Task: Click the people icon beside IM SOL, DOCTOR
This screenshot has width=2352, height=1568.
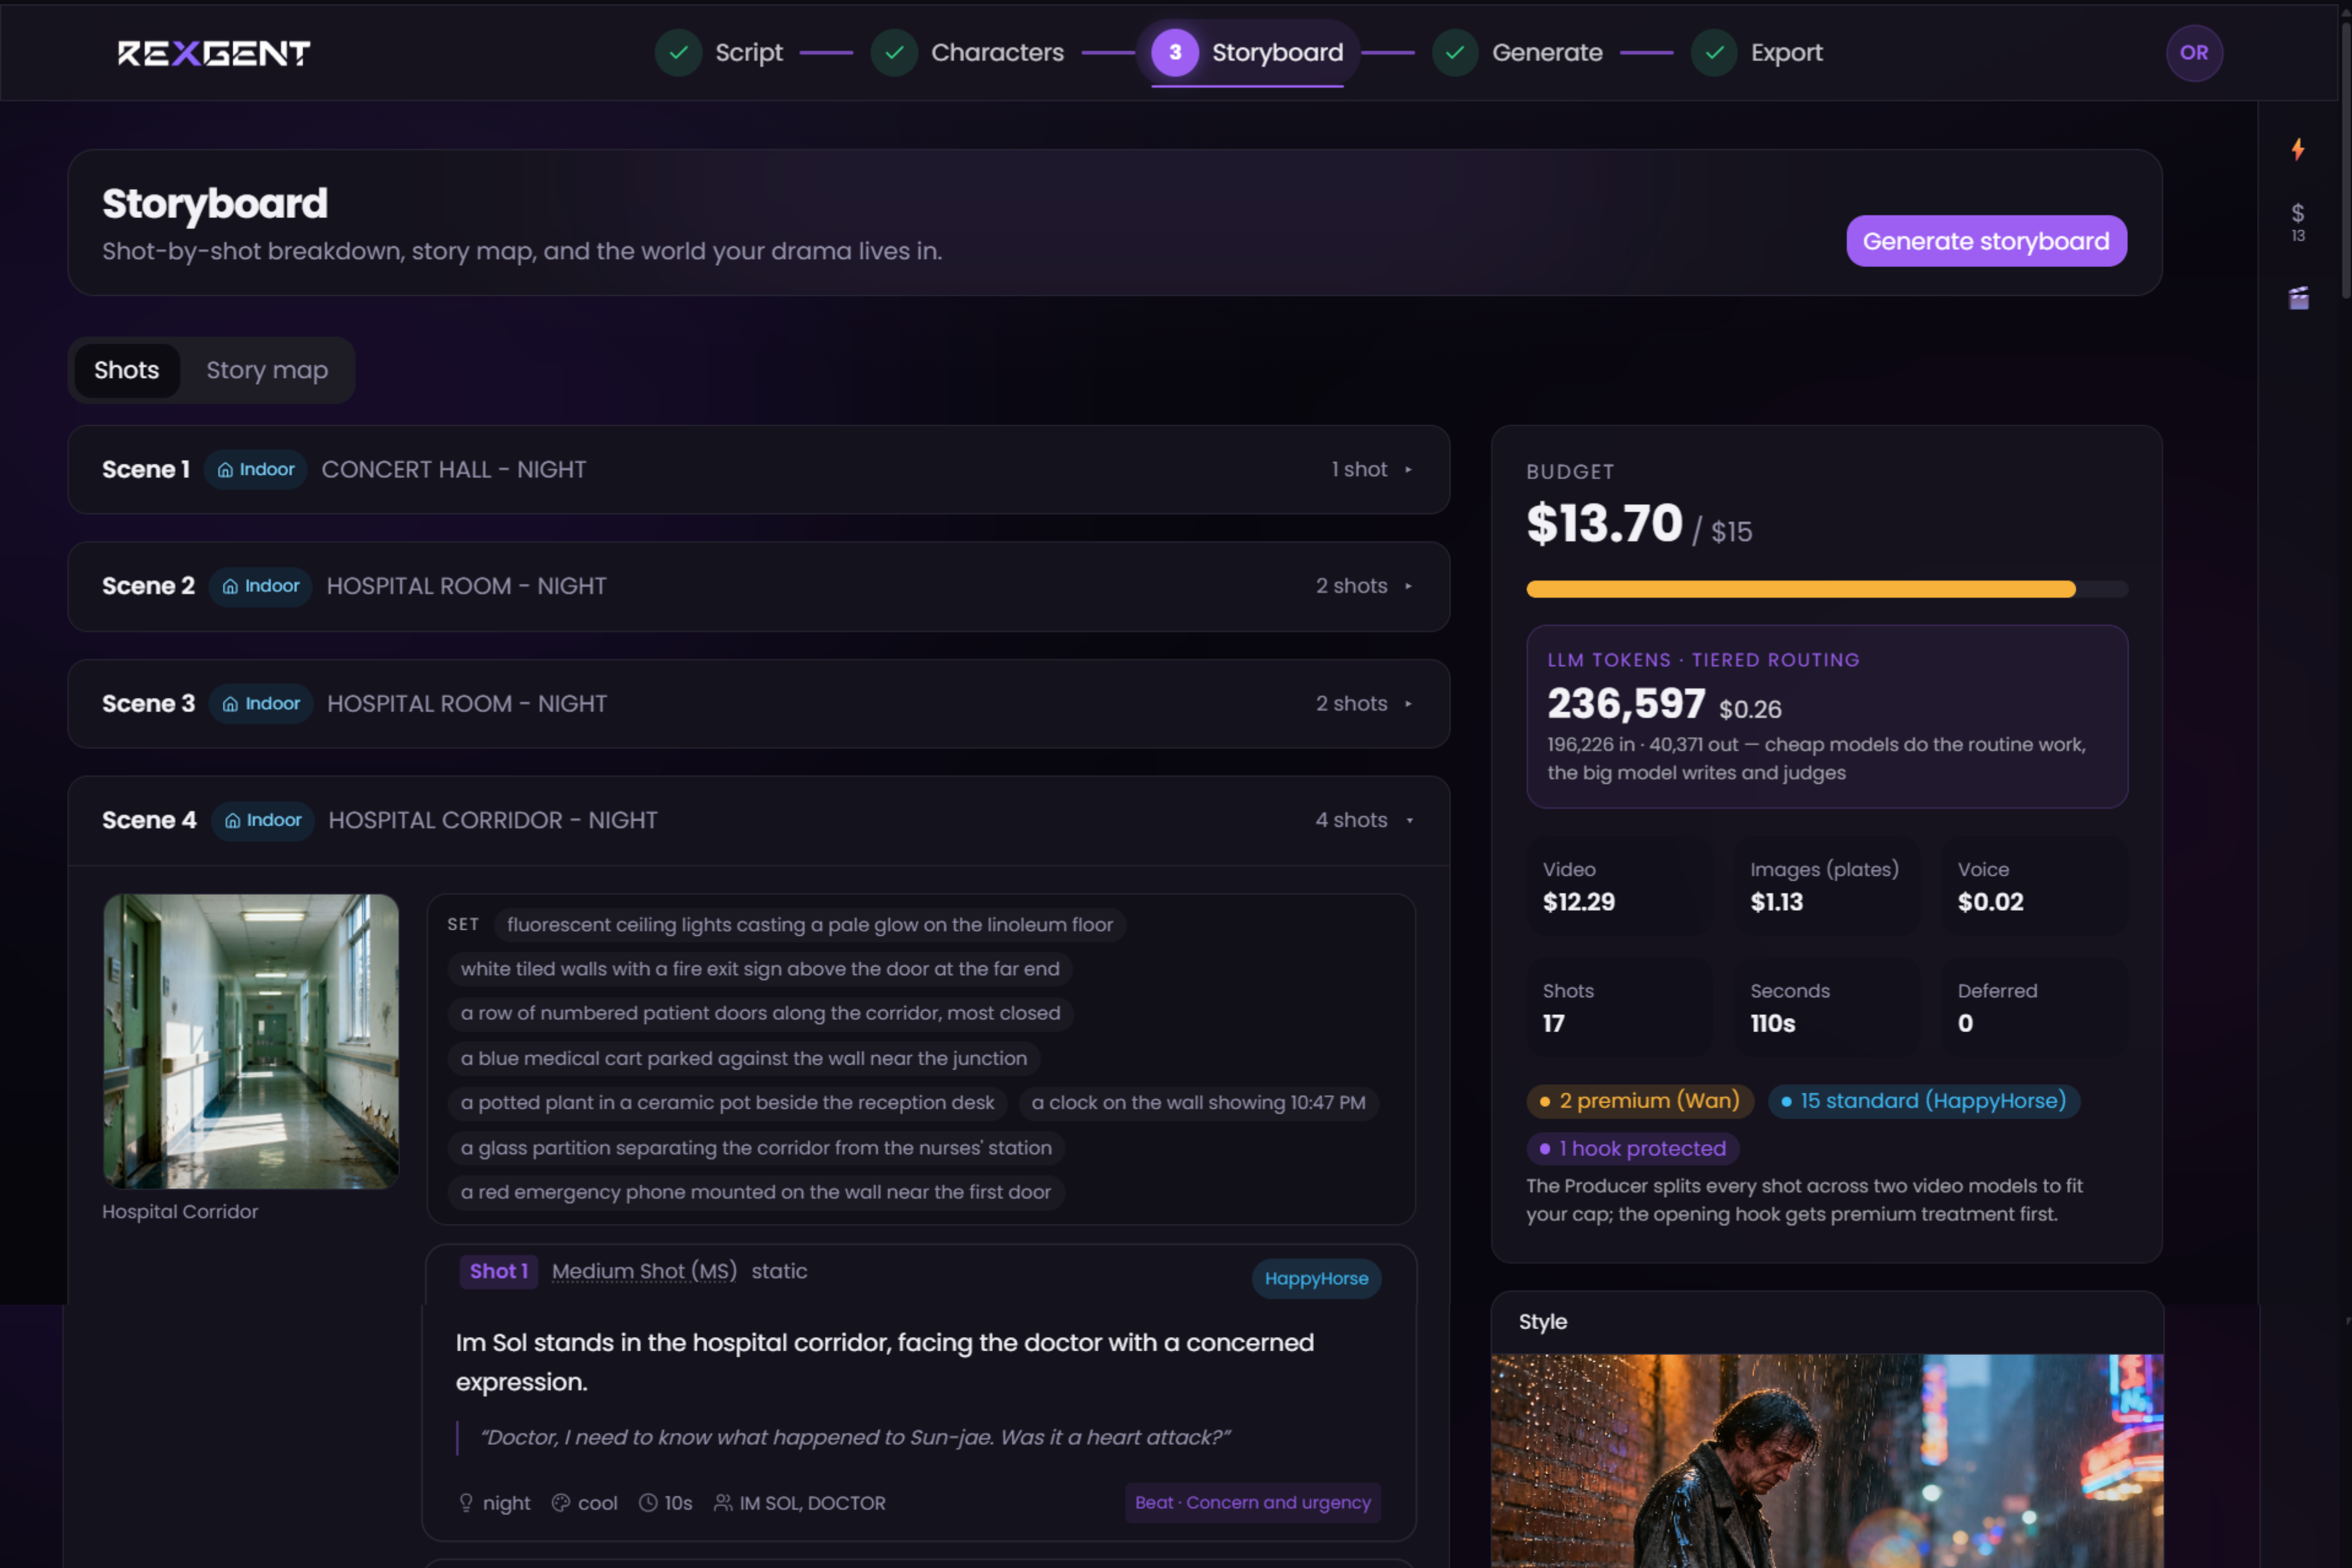Action: 723,1503
